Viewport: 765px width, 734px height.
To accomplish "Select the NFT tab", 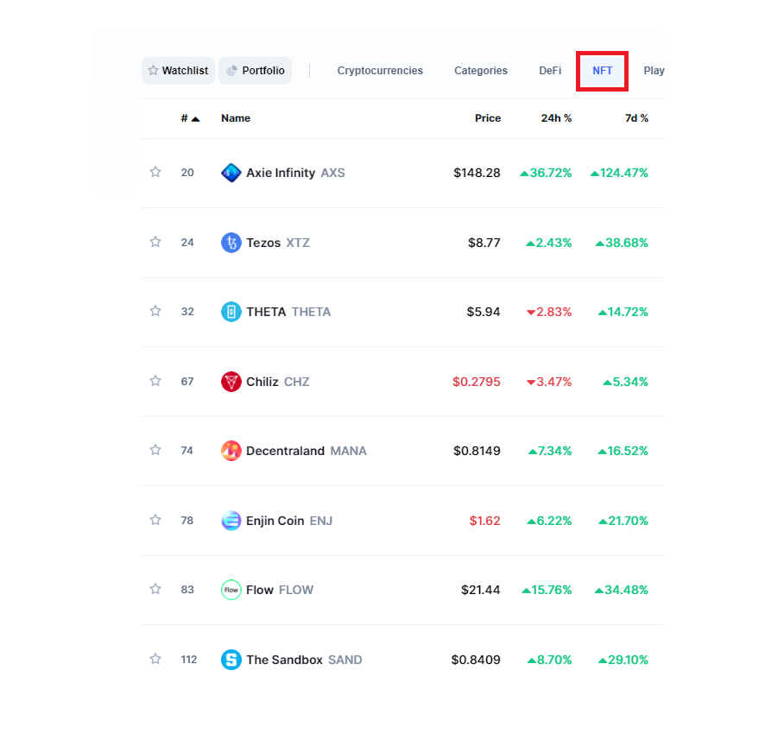I will tap(602, 71).
